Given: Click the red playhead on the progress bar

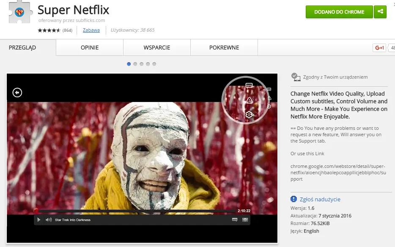Looking at the screenshot, I should (36, 211).
